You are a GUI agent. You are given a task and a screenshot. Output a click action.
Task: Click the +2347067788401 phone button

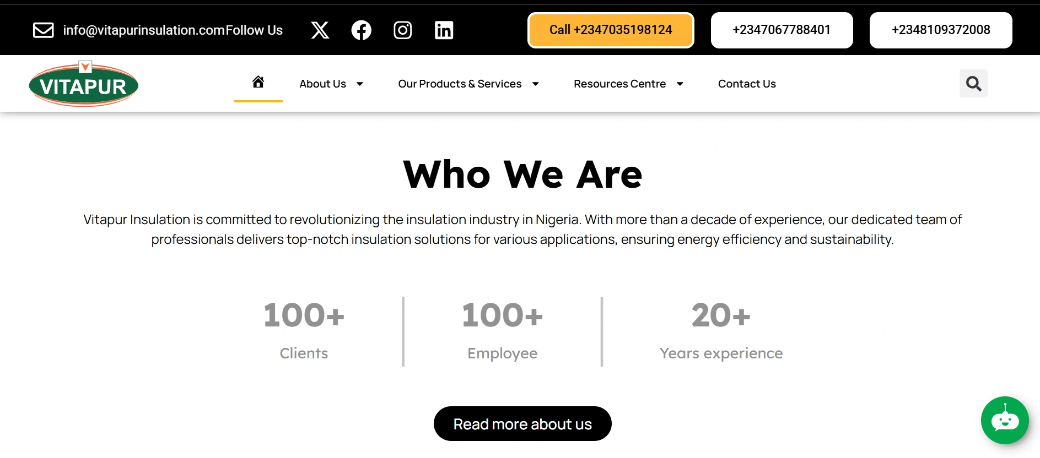782,30
